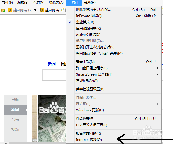The image size is (173, 144).
Task: Toggle ActiveX 筛选(X)
Action: point(114,35)
